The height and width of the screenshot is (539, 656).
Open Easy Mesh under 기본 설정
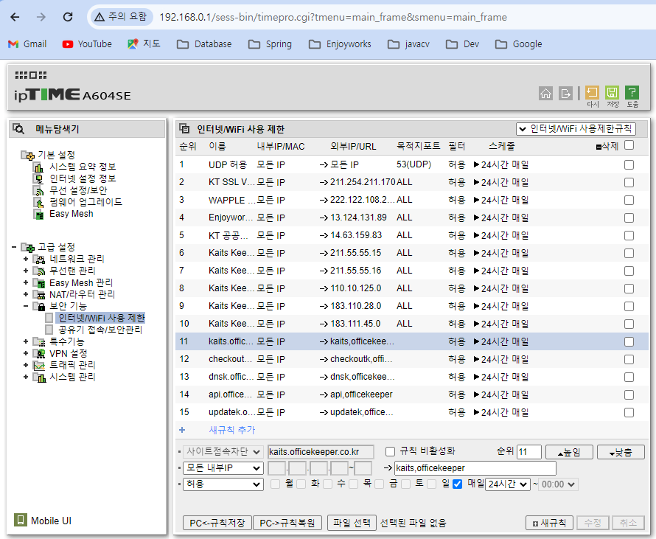click(x=71, y=213)
